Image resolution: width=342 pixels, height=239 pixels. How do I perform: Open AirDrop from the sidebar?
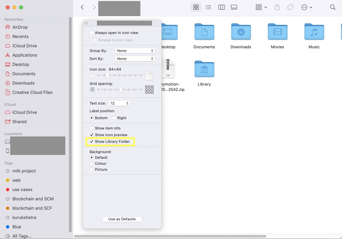point(20,27)
